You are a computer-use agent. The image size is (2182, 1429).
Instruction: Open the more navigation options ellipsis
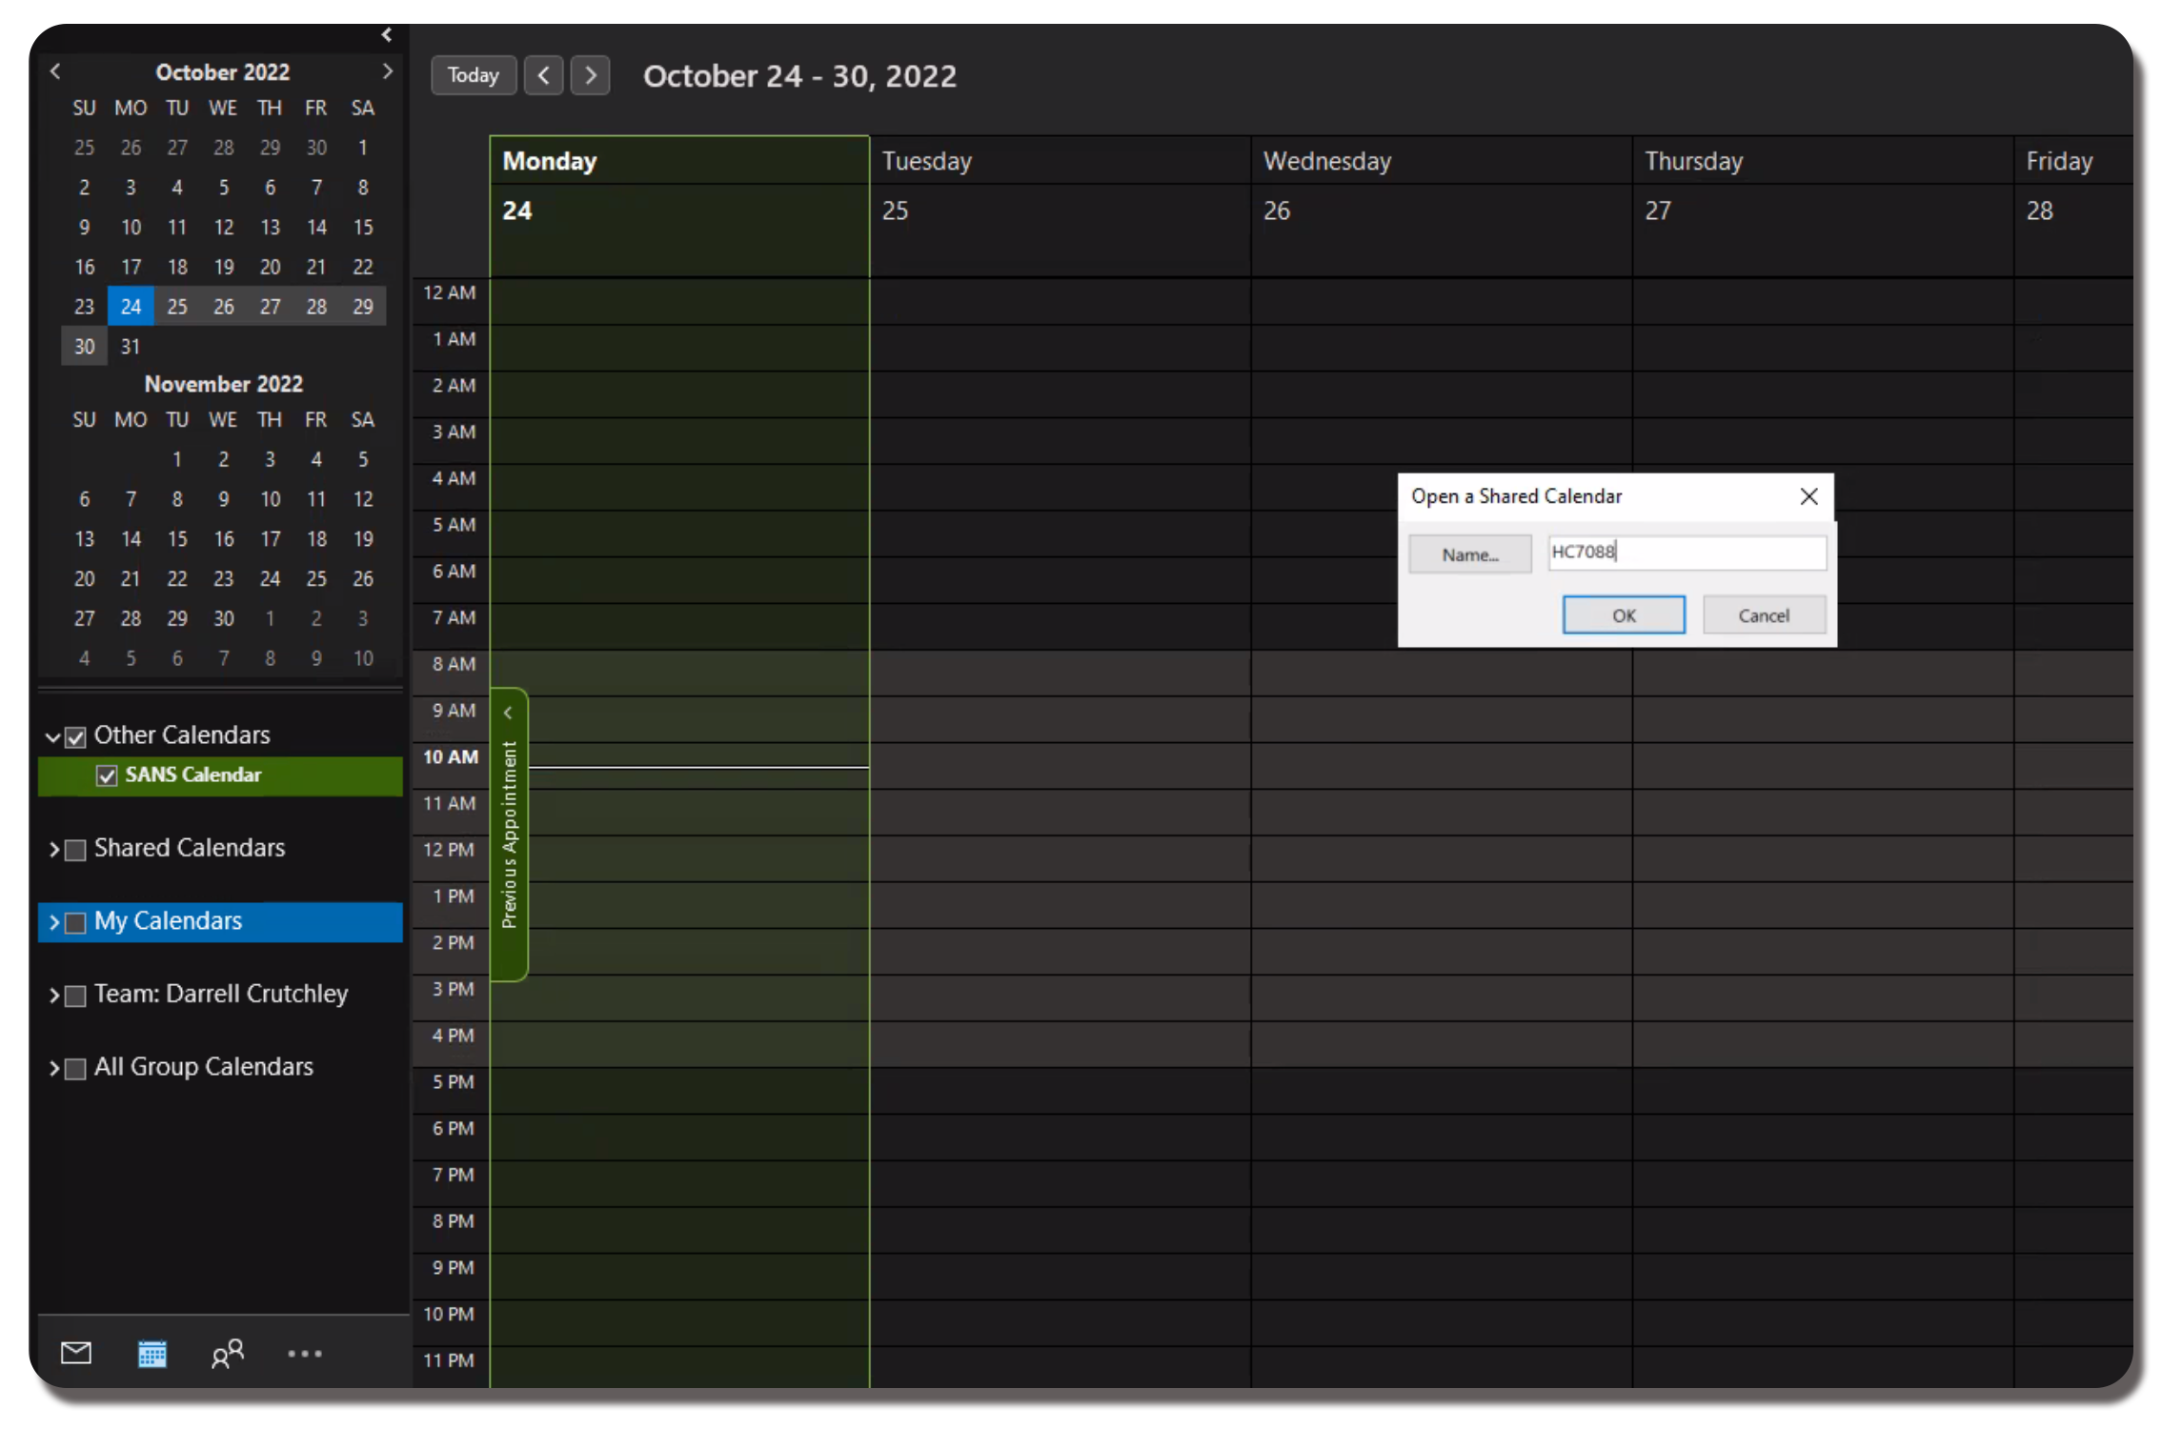[x=305, y=1354]
